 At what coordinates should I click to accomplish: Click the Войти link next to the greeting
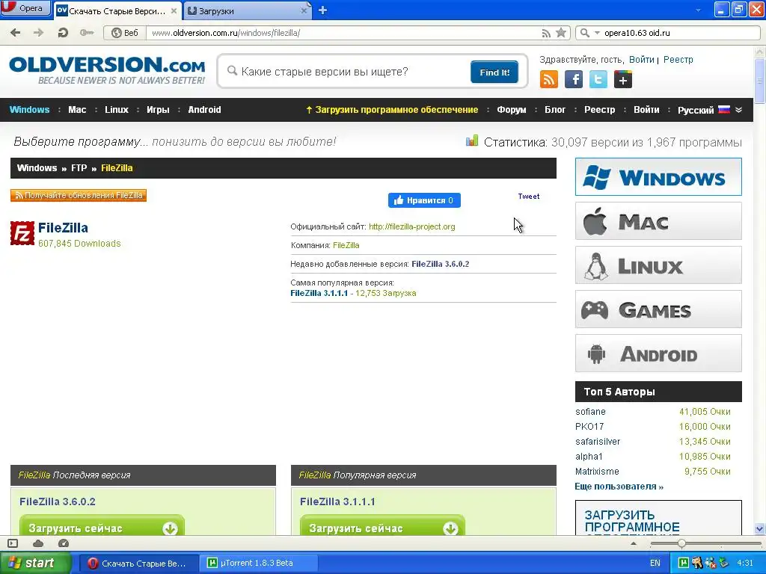coord(641,60)
